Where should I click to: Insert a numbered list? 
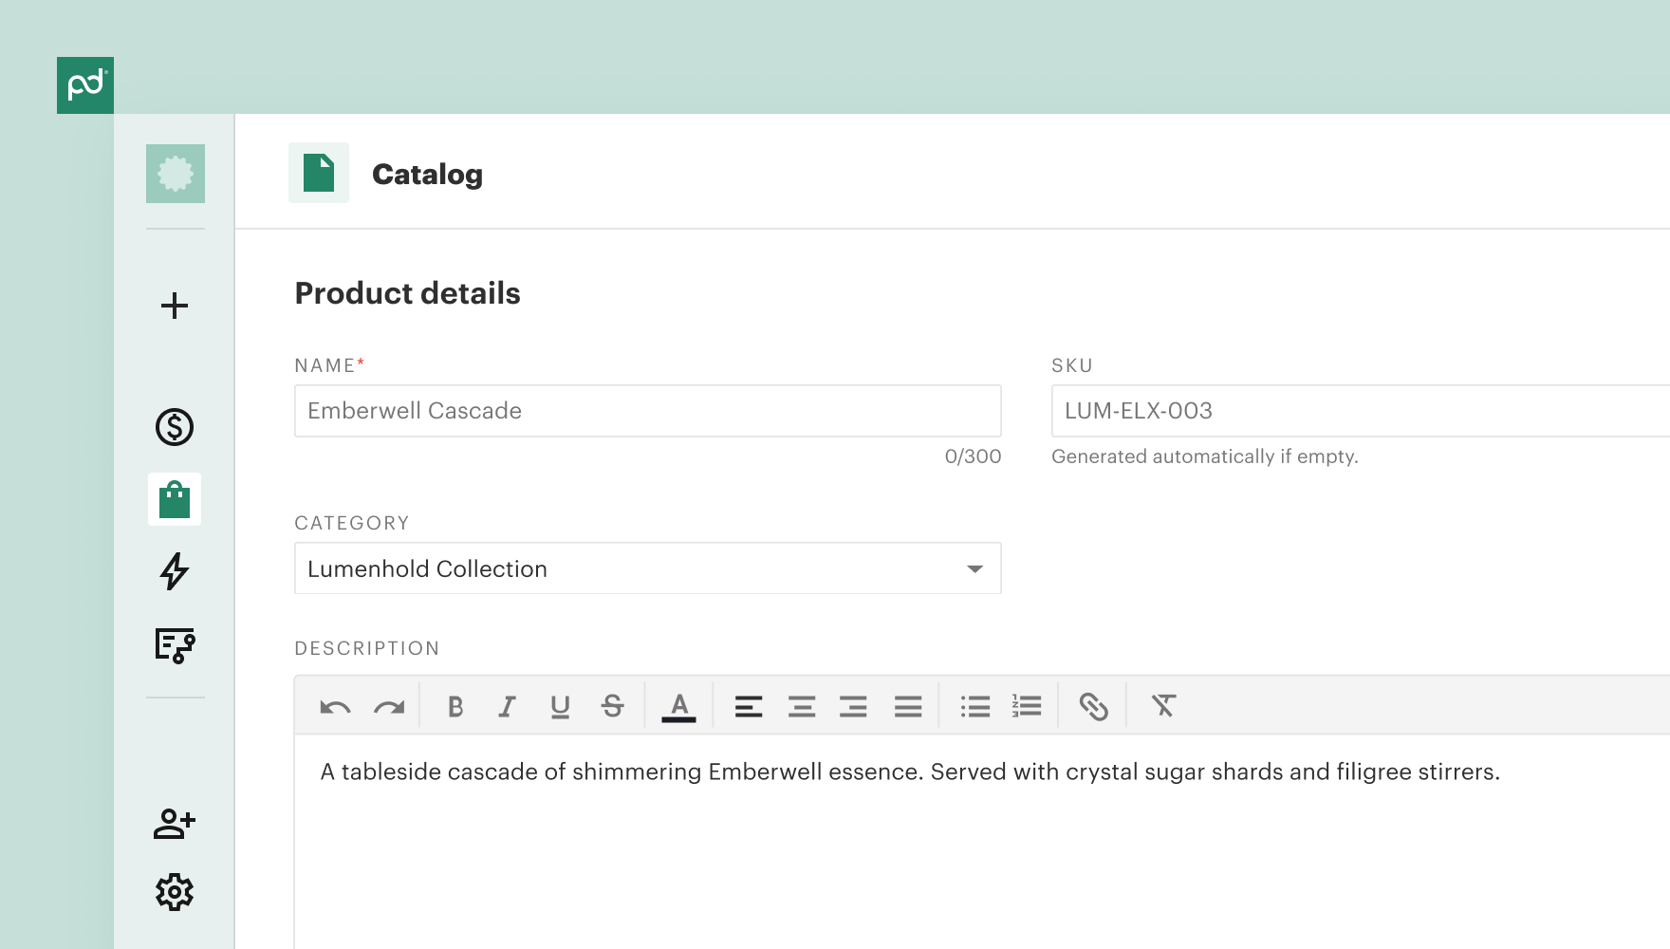(1027, 706)
